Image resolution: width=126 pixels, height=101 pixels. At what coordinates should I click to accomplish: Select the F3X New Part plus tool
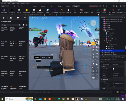pos(93,57)
